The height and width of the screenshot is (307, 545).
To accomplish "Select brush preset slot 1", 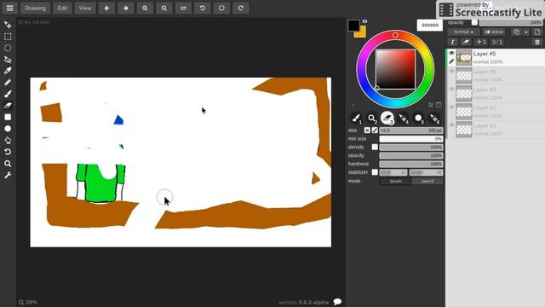I will pos(356,119).
